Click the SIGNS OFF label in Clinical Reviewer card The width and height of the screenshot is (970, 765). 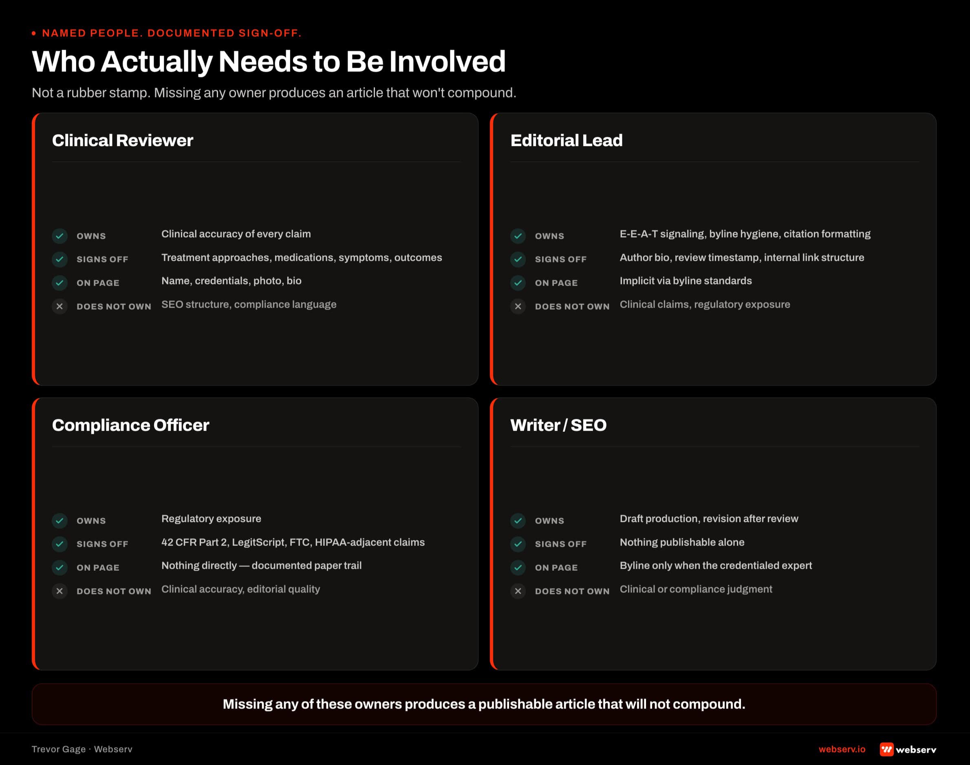(x=102, y=259)
